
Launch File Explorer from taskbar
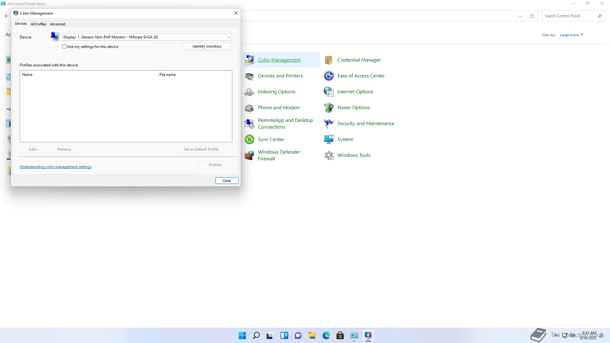tap(312, 335)
